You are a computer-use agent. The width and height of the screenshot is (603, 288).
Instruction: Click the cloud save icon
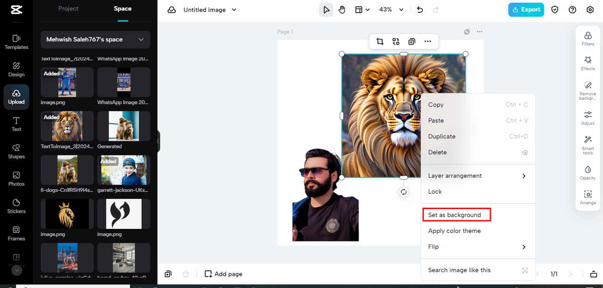pyautogui.click(x=172, y=10)
